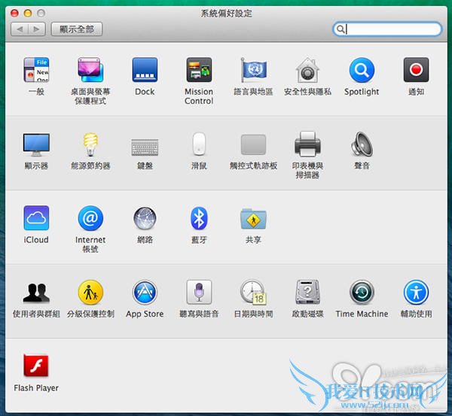Open 桌面與螢幕保護程式 preference pane

[x=90, y=70]
